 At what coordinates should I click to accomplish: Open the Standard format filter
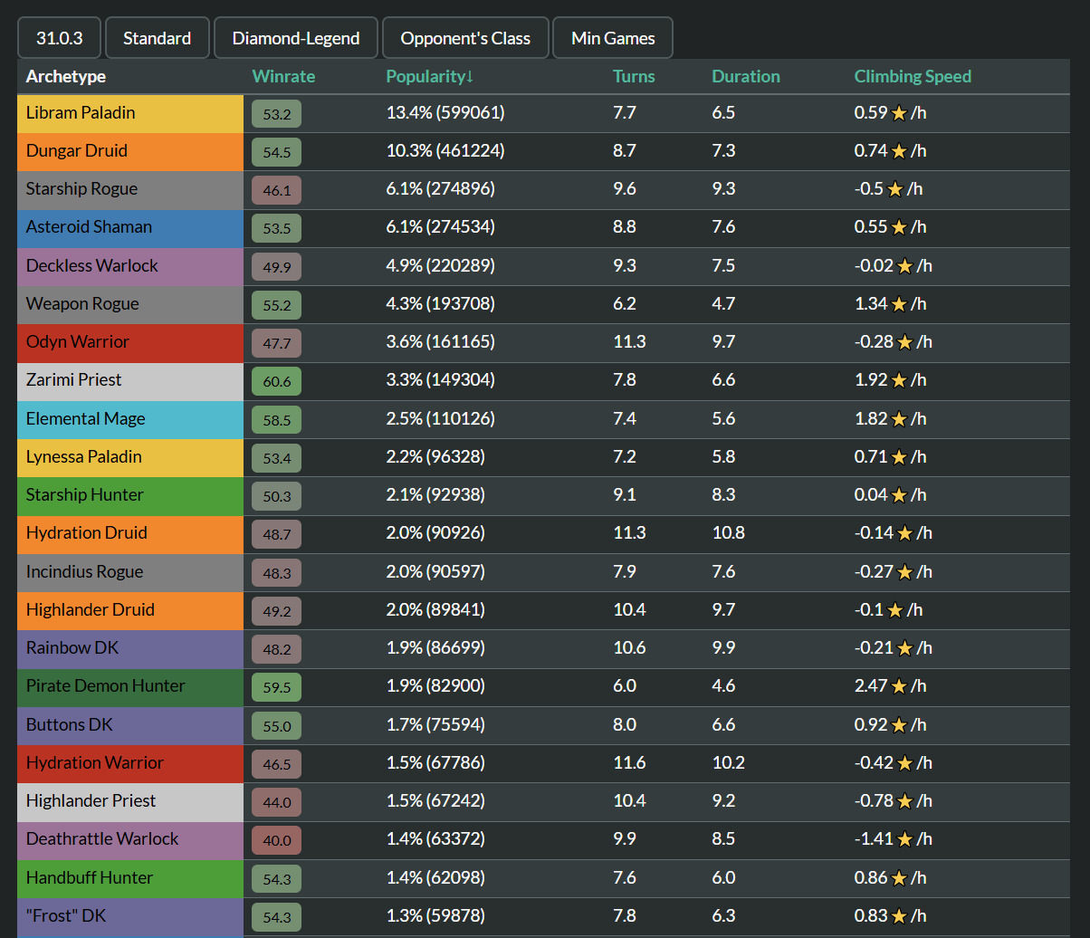[x=158, y=38]
